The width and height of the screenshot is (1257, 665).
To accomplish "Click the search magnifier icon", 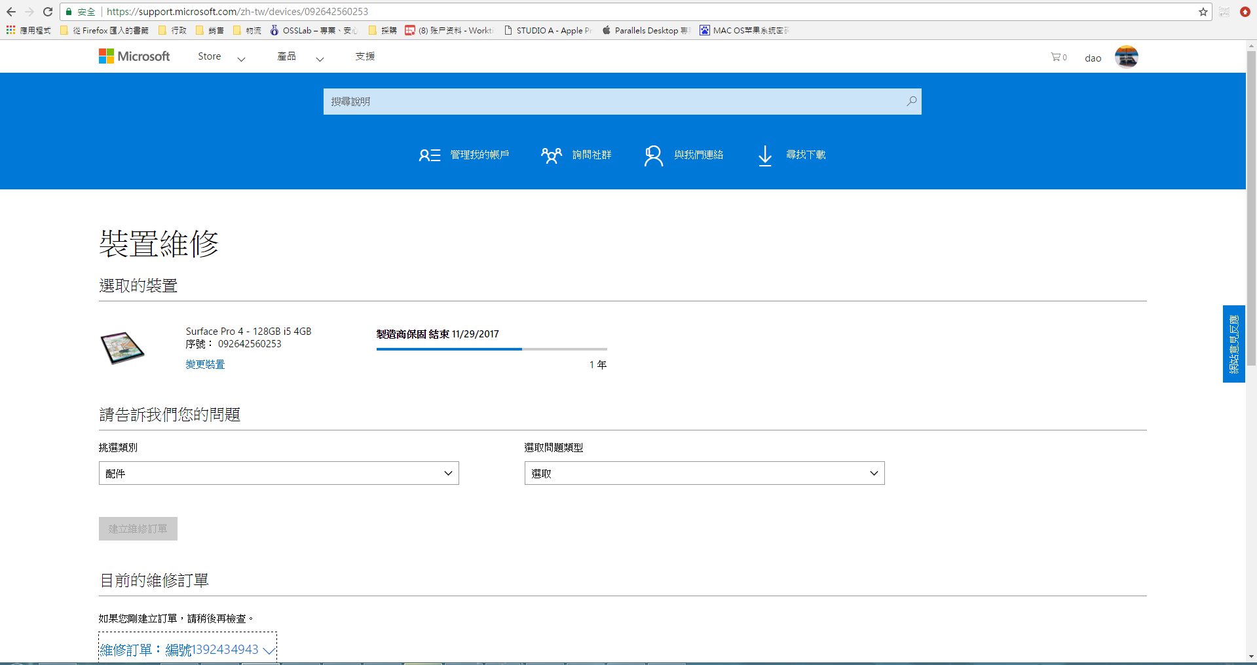I will tap(911, 102).
